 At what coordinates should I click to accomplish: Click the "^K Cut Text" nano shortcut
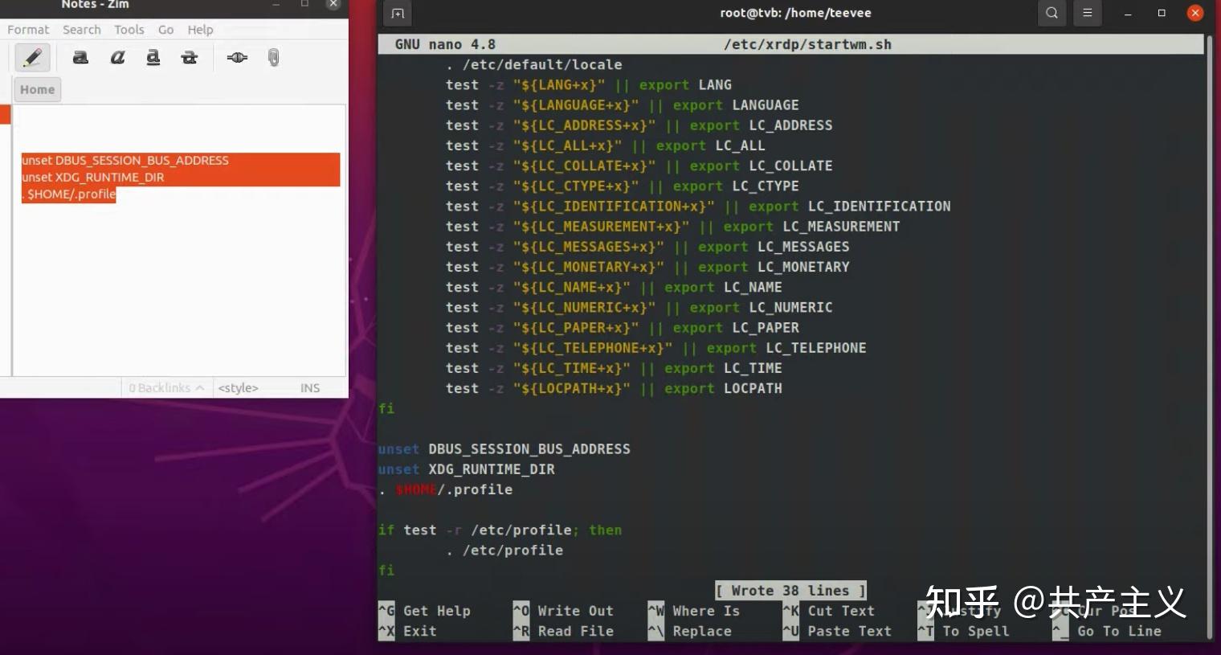tap(829, 611)
